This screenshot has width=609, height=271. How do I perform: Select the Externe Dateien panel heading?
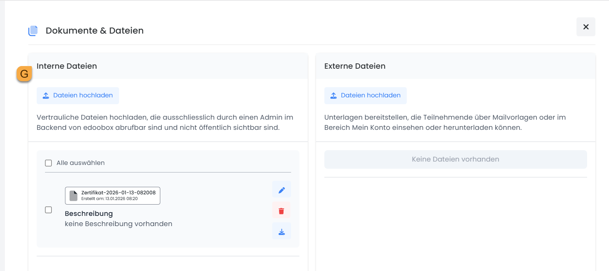point(355,66)
